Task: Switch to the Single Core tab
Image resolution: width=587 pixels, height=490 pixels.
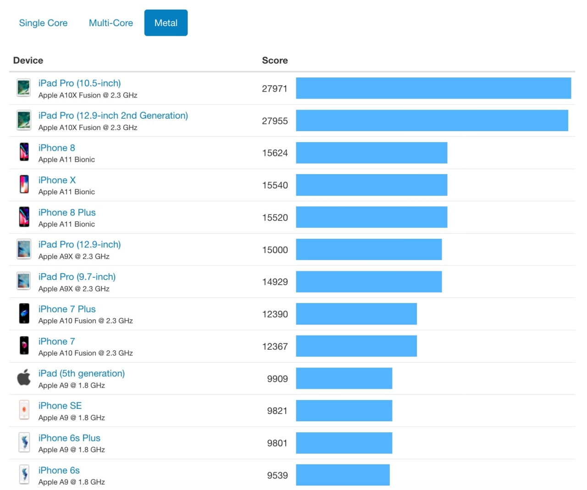Action: tap(43, 22)
